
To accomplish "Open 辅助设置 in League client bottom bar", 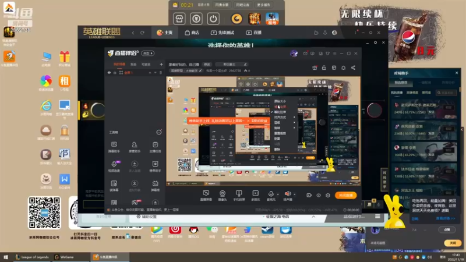I will click(x=146, y=217).
